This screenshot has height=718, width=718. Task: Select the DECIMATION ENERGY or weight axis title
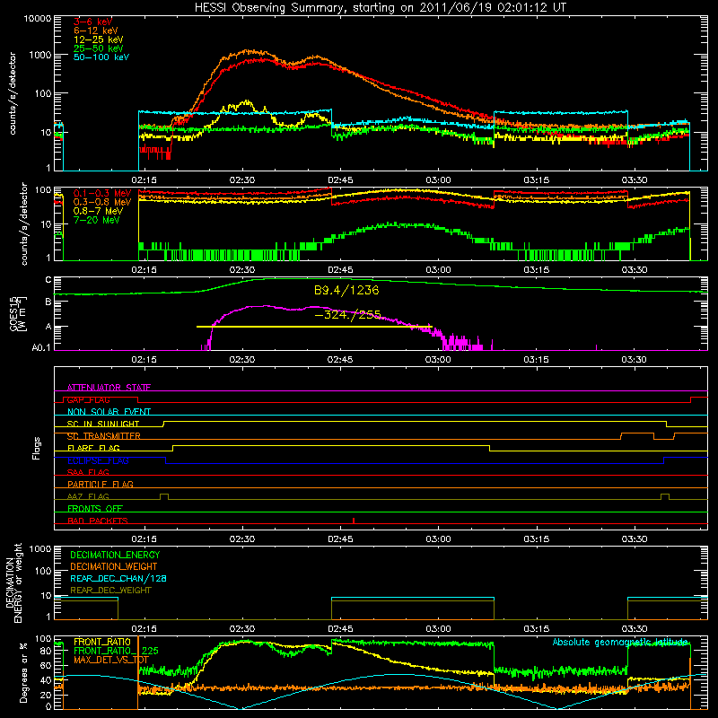(14, 582)
